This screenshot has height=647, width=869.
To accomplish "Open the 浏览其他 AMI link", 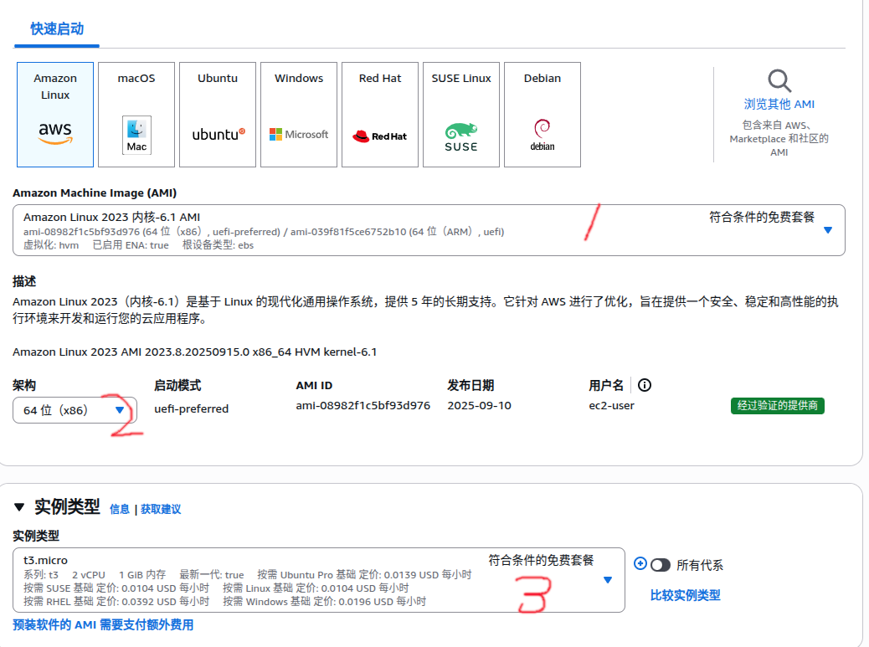I will (x=779, y=104).
